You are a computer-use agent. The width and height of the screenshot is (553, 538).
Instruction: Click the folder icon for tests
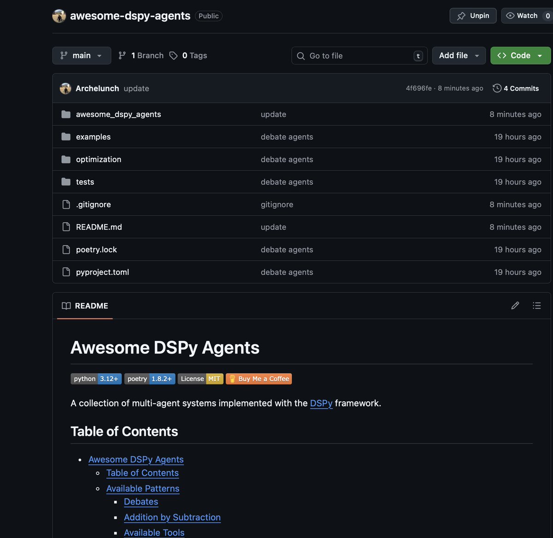point(66,182)
